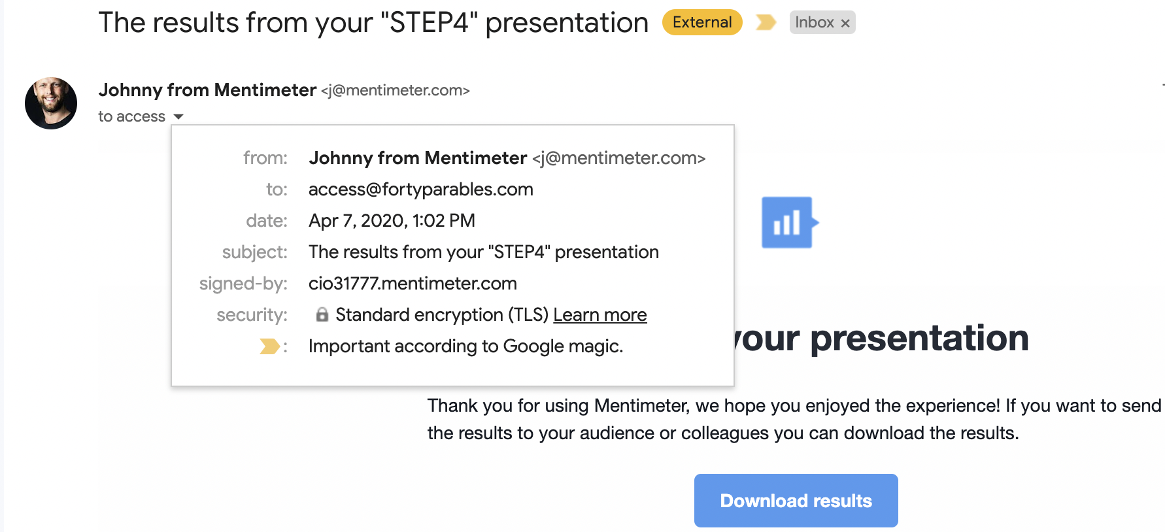Click the Download results button
Image resolution: width=1165 pixels, height=532 pixels.
pos(796,501)
